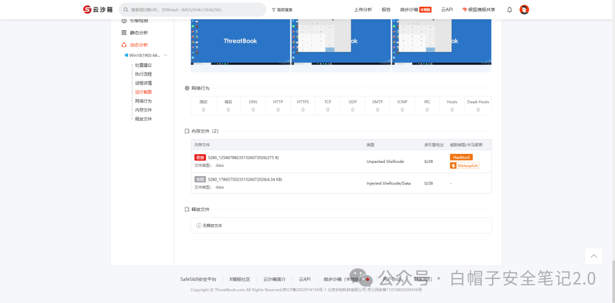
Task: Click the Windows logo beside Win10(1903 64...
Action: coord(126,55)
